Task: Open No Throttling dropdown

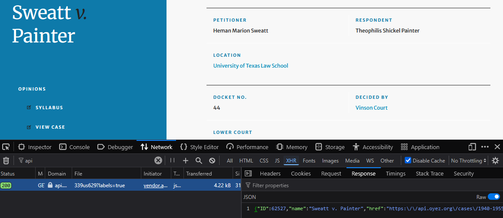Action: pos(469,160)
